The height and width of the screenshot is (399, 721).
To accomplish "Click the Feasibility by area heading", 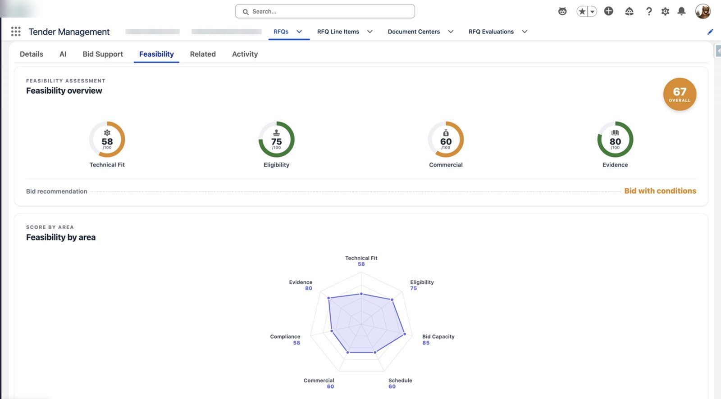I will (61, 237).
